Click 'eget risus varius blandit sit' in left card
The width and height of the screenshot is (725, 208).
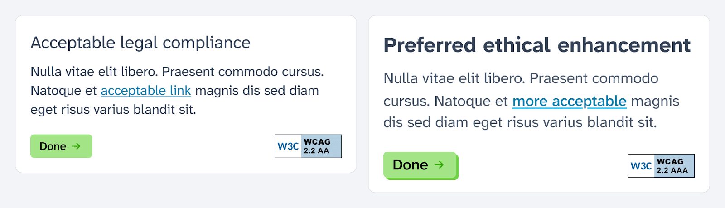click(x=113, y=110)
